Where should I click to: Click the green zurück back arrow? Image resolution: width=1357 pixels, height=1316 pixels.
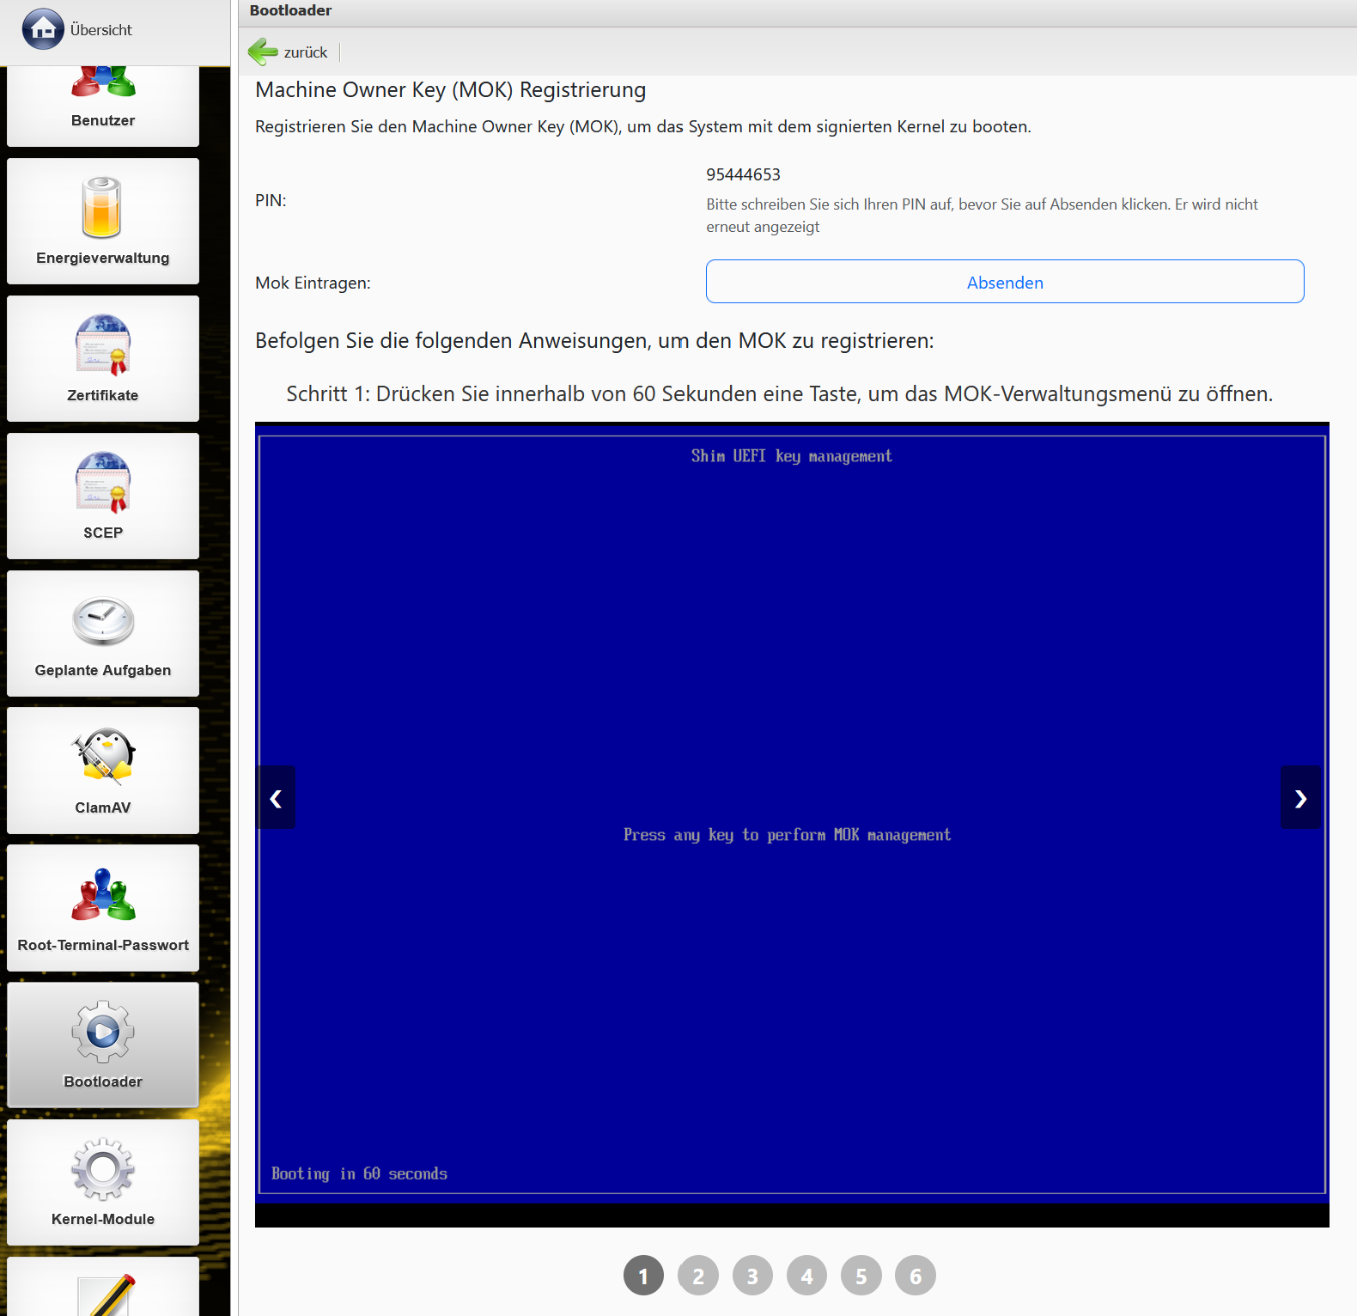263,52
